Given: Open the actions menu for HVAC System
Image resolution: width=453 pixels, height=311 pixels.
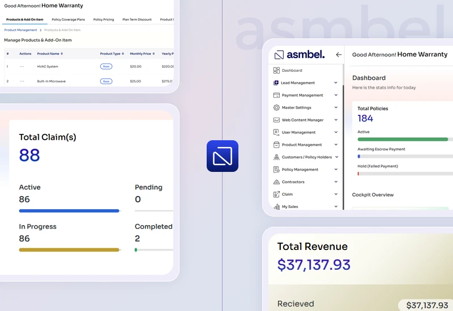Looking at the screenshot, I should (22, 66).
